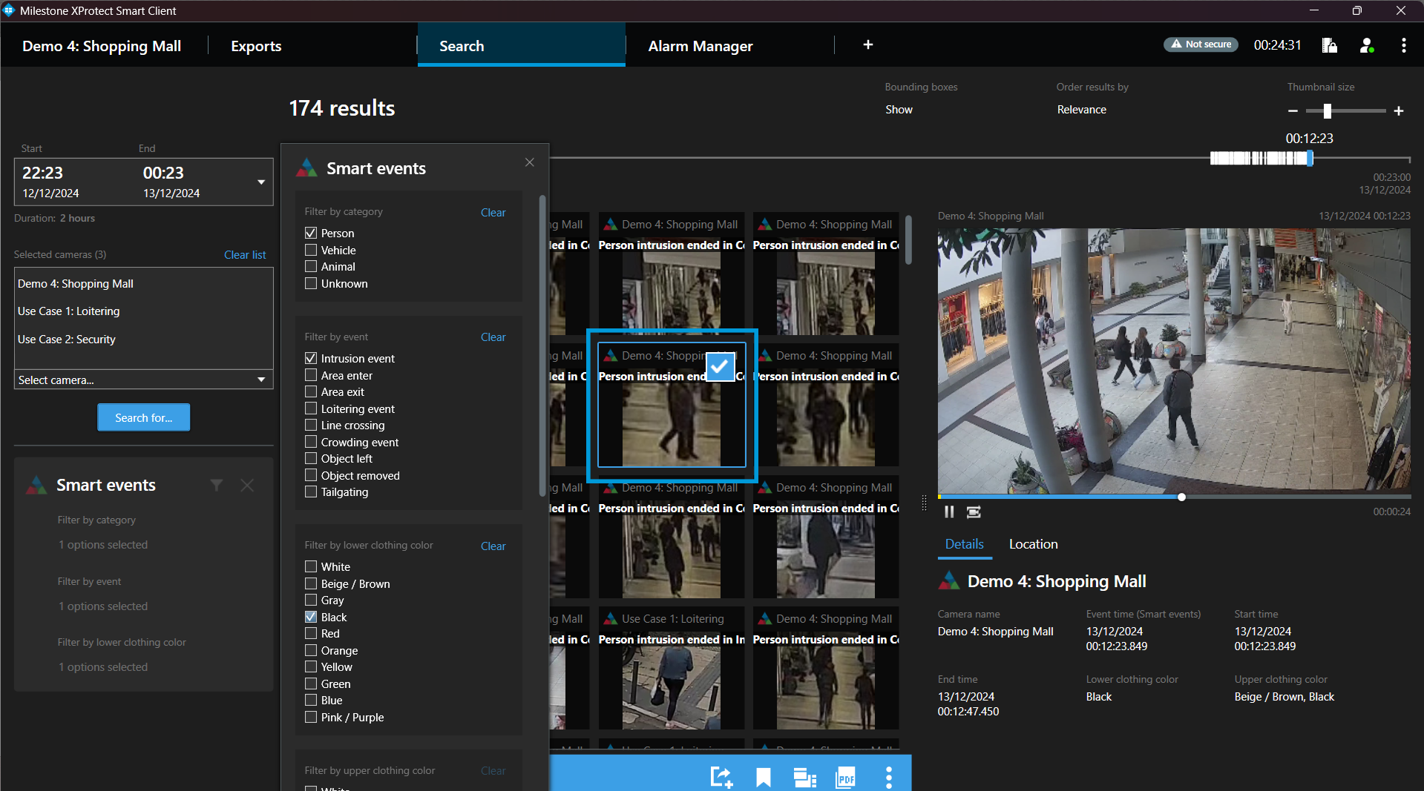1424x791 pixels.
Task: Check the Line crossing event box
Action: pos(311,425)
